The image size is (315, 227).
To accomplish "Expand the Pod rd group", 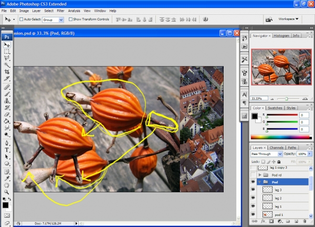I will tap(260, 175).
